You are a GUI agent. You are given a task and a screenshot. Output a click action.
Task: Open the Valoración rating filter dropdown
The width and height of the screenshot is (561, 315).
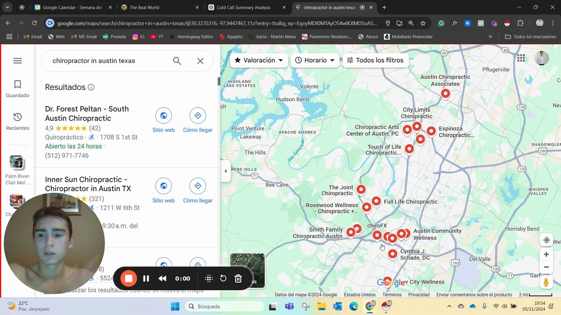[x=259, y=60]
